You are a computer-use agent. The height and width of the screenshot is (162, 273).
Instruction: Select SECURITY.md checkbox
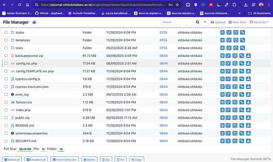pos(6,141)
